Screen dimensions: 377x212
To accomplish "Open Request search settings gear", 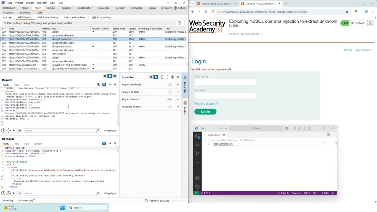I will click(x=9, y=130).
